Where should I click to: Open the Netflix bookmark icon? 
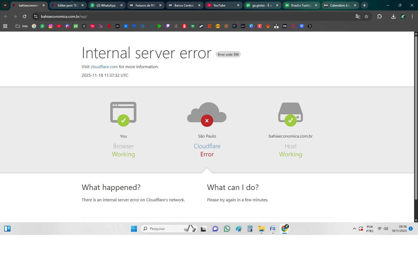(x=109, y=26)
